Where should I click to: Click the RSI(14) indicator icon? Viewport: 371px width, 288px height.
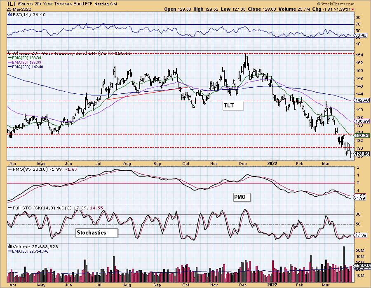10,14
